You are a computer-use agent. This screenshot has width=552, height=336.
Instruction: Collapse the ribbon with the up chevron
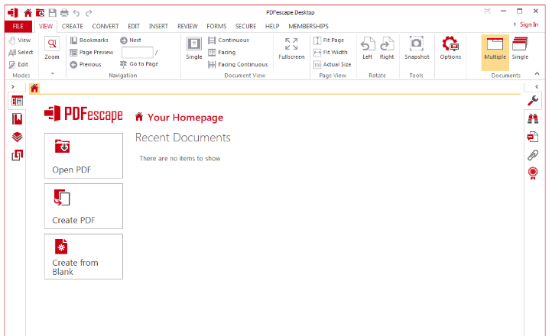coord(537,74)
